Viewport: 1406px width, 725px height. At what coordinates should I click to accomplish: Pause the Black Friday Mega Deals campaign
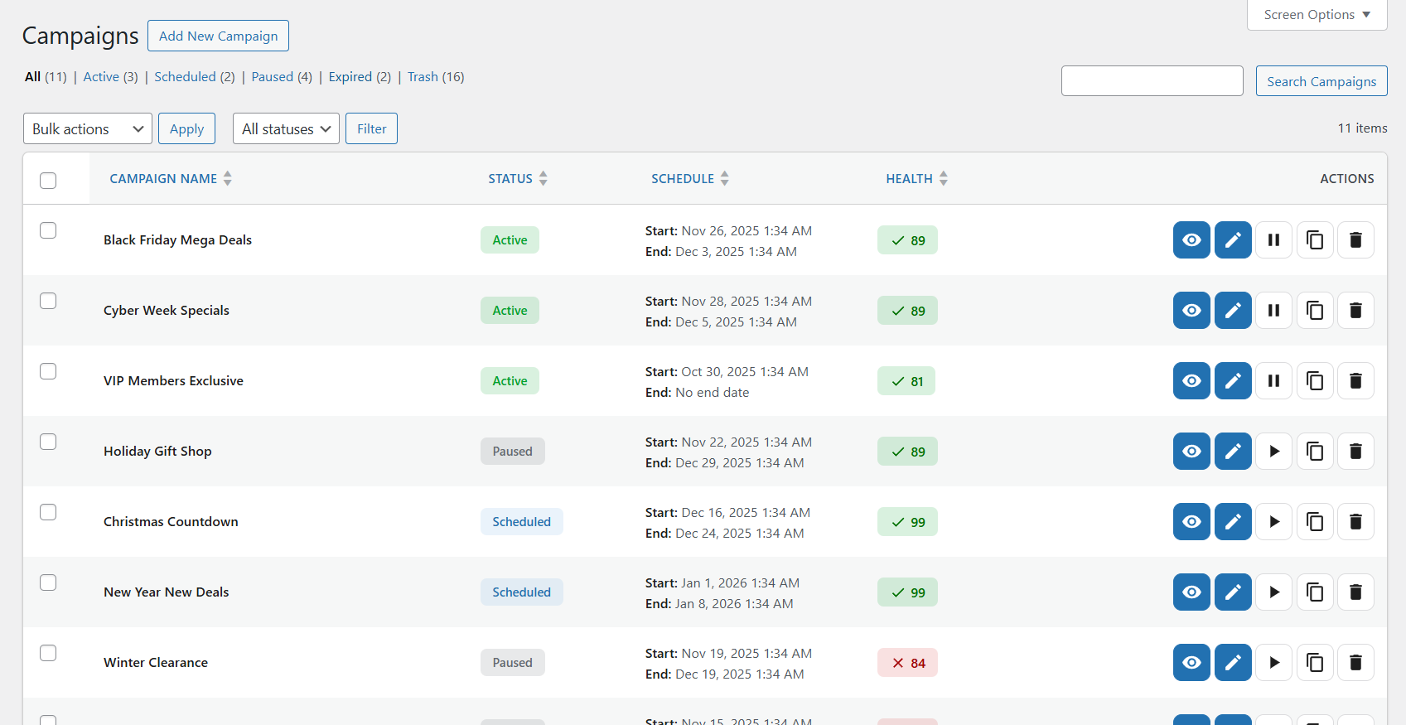coord(1274,240)
